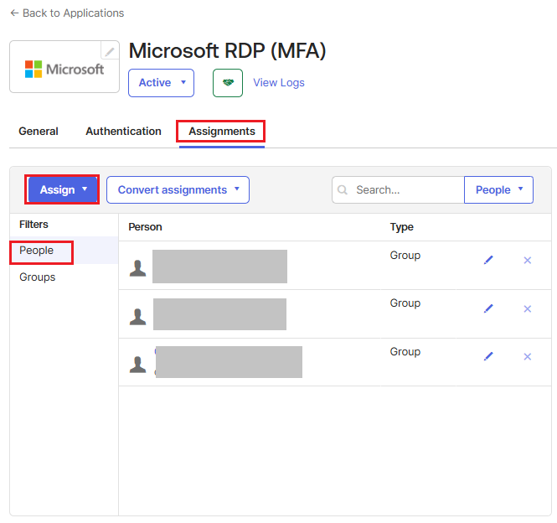Viewport: 557px width, 523px height.
Task: Edit the third person's assignment
Action: point(488,356)
